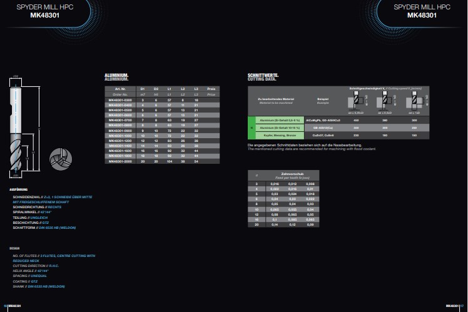Click the 'NO. OF FLUTES' specification line
Image resolution: width=468 pixels, height=312 pixels.
pyautogui.click(x=54, y=256)
